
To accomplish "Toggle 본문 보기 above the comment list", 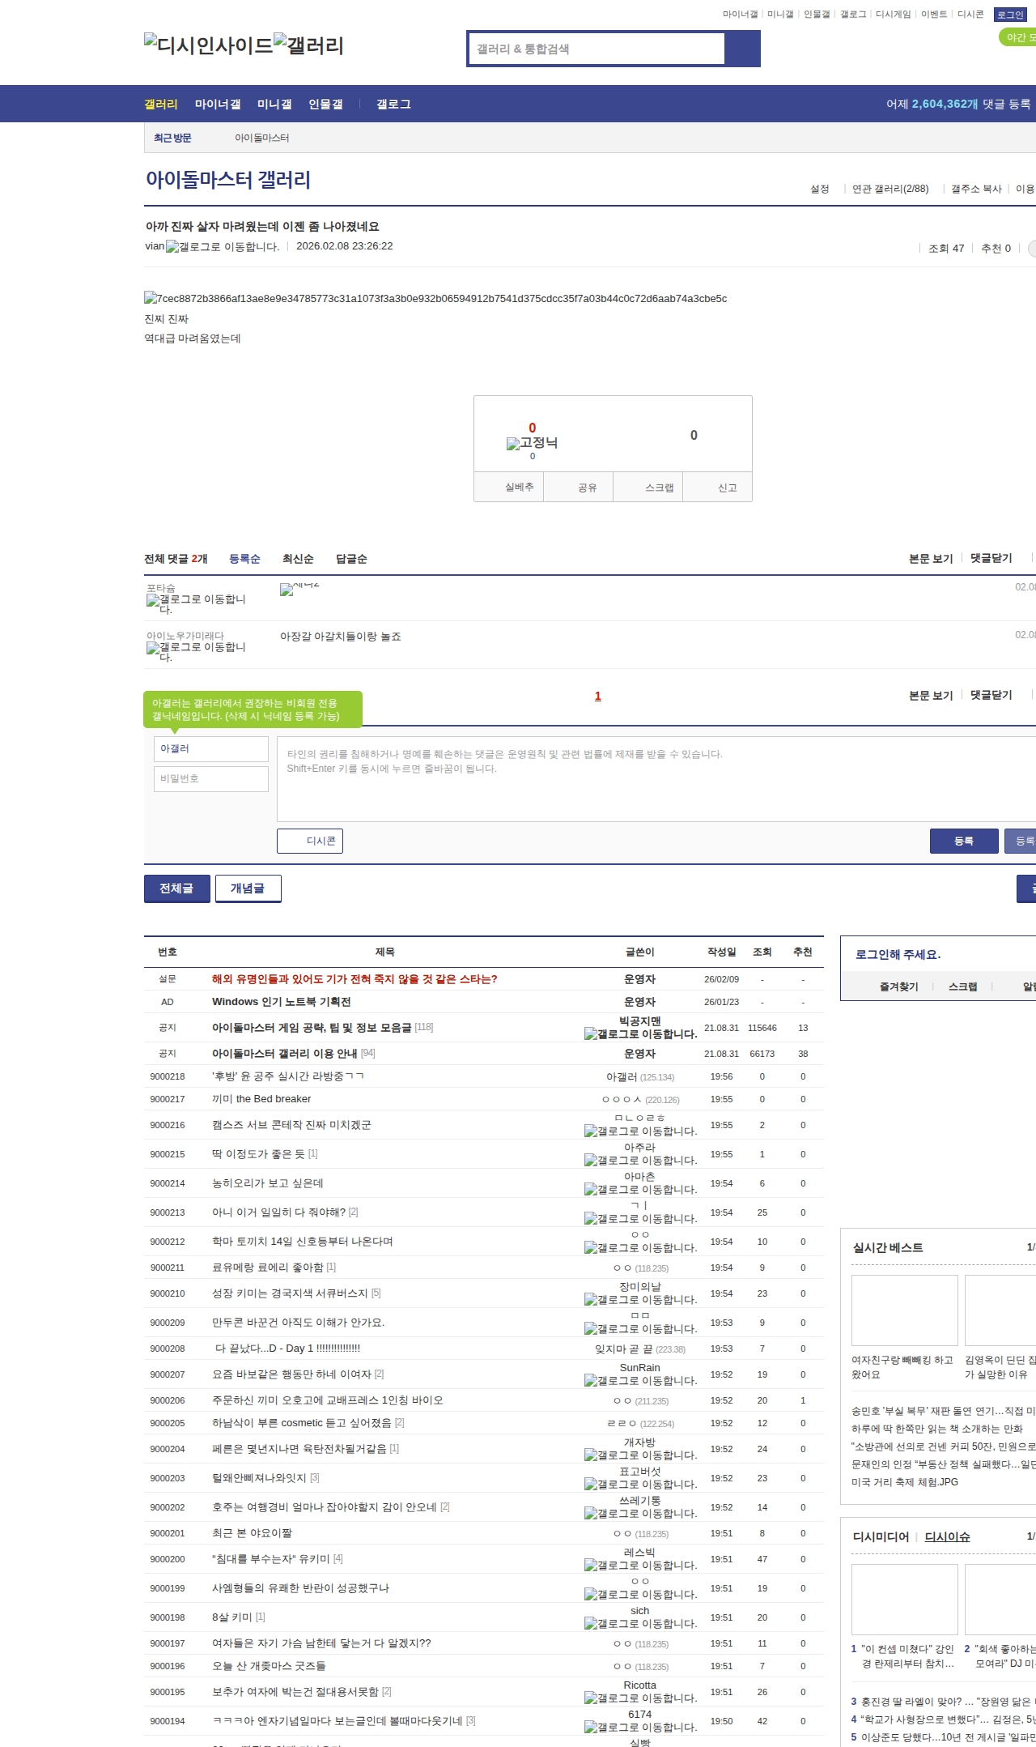I will [931, 558].
